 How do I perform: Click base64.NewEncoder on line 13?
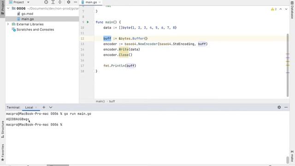click(141, 44)
